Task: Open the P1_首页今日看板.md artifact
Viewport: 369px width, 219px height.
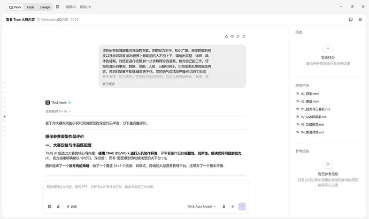Action: [x=316, y=109]
